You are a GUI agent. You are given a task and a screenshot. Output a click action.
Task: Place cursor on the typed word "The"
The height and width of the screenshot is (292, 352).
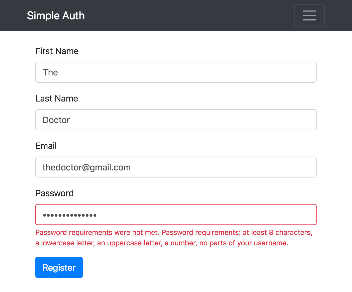[50, 72]
